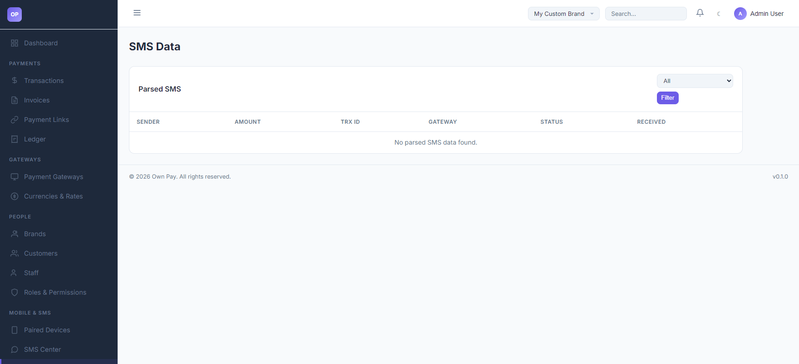Click the SMS Center chat icon
799x364 pixels.
(15, 349)
